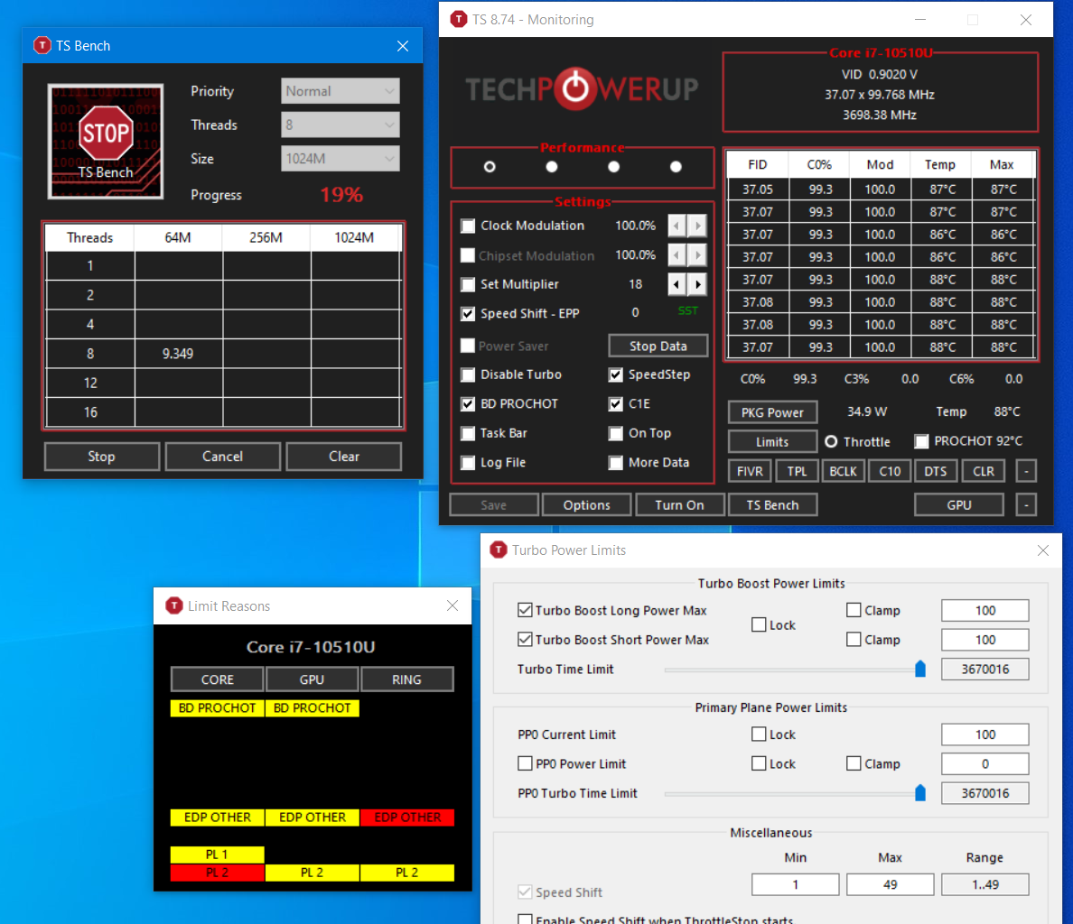Click the ThrottleStop icon in Limit Reasons title

point(174,606)
